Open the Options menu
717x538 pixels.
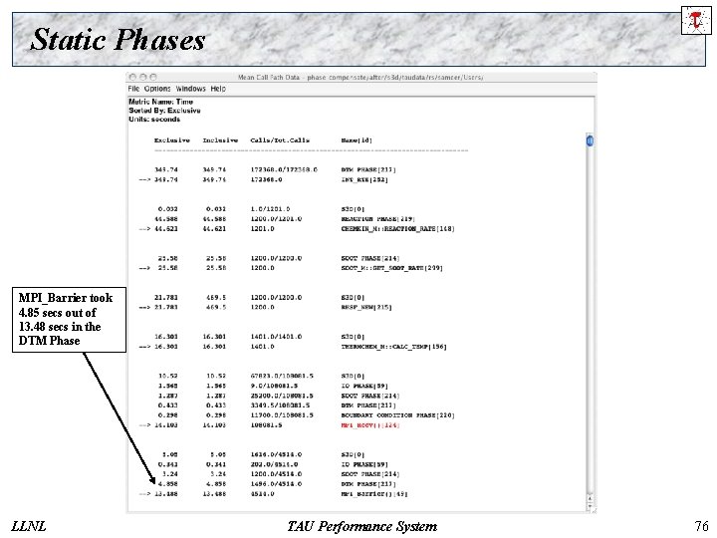[157, 89]
